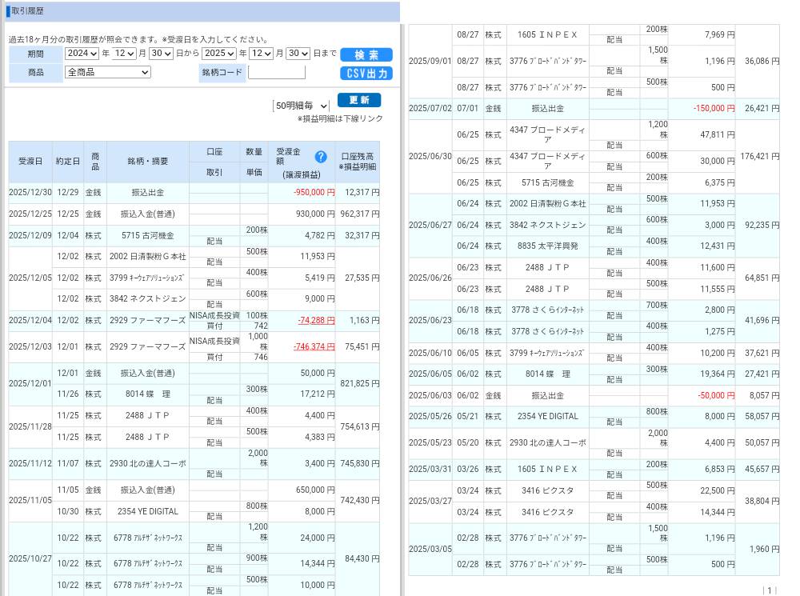
Task: Click the 受渡日 column header
Action: (30, 162)
